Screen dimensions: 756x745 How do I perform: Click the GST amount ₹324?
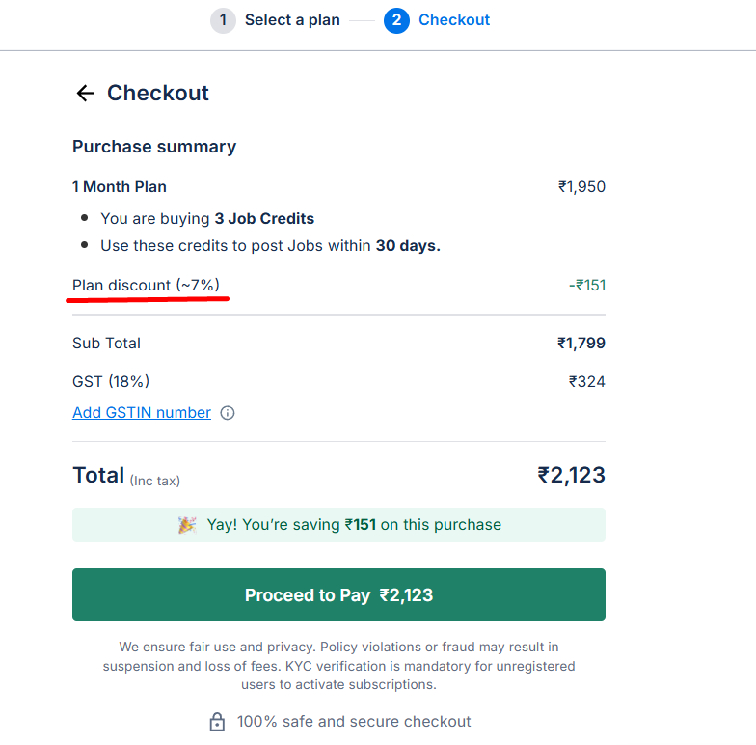(x=587, y=382)
